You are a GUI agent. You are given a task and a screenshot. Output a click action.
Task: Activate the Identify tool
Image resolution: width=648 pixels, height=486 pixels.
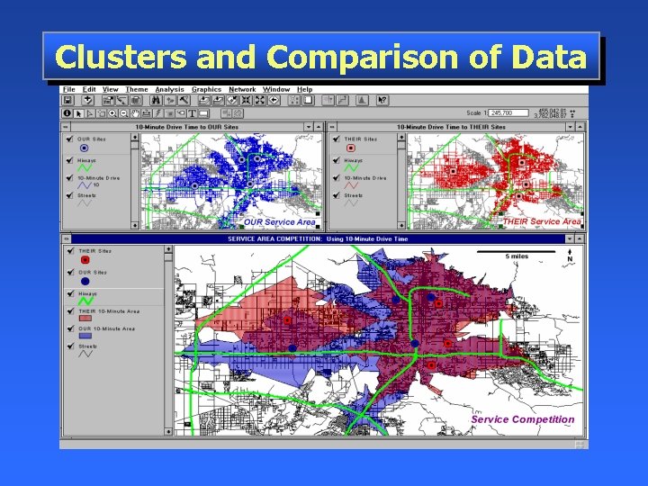pyautogui.click(x=67, y=113)
